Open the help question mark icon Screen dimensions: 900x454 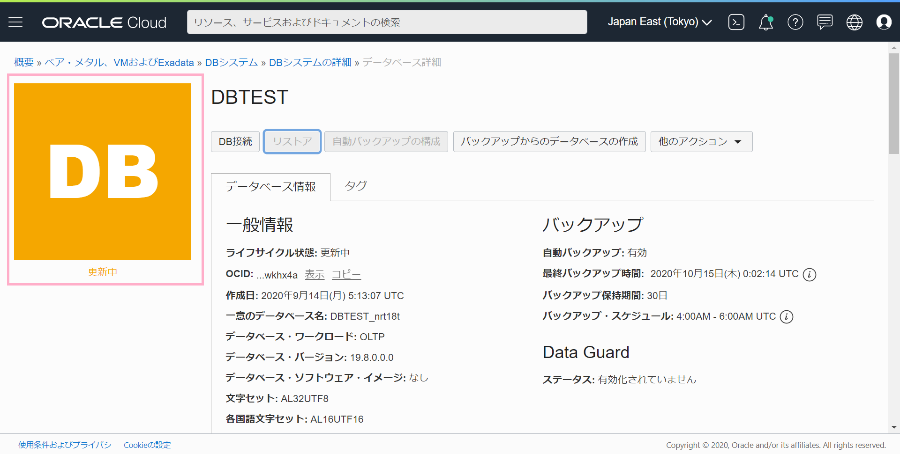click(x=795, y=22)
